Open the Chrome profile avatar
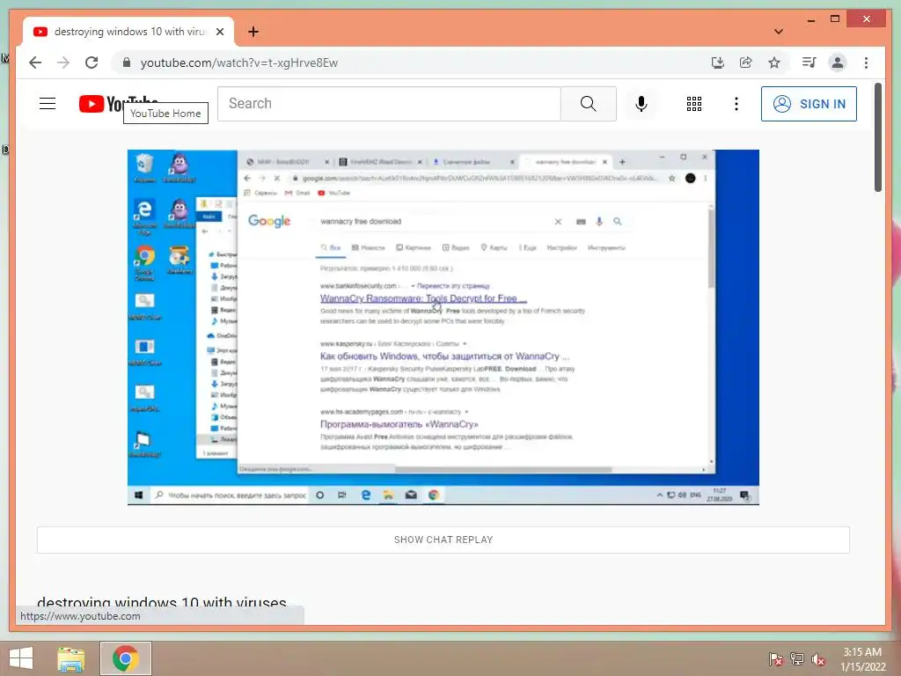The image size is (901, 676). (x=838, y=62)
